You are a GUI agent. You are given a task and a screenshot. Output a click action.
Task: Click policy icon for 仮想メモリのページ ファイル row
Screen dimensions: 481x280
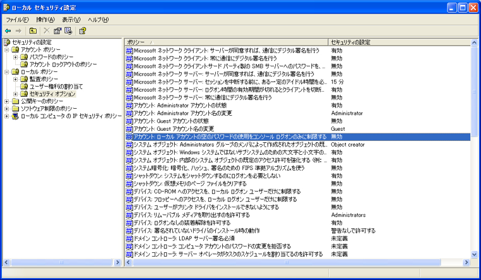pyautogui.click(x=129, y=184)
